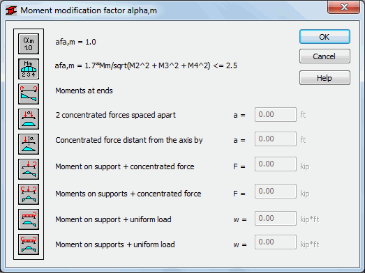Pick Moment on support + uniform load icon
365x273 pixels.
(29, 219)
